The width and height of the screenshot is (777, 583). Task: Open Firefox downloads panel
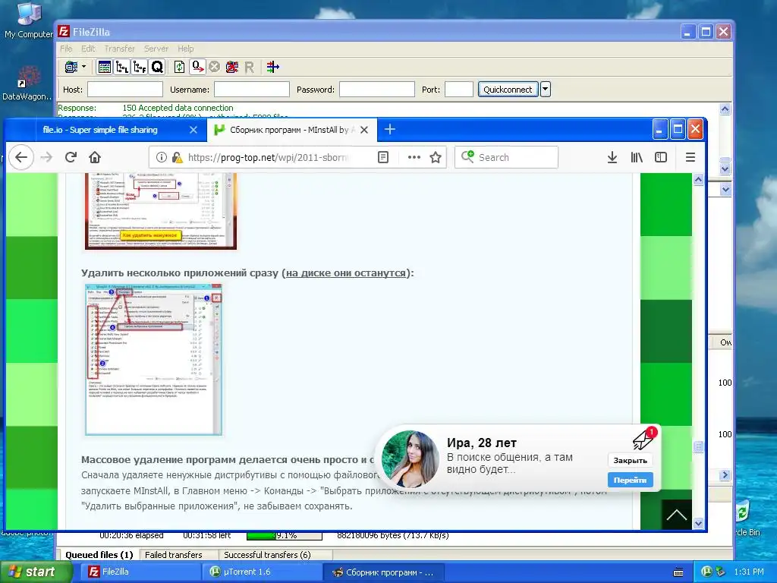tap(612, 157)
